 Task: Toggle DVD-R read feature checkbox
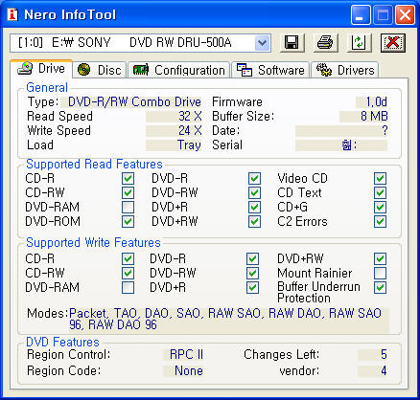click(254, 178)
